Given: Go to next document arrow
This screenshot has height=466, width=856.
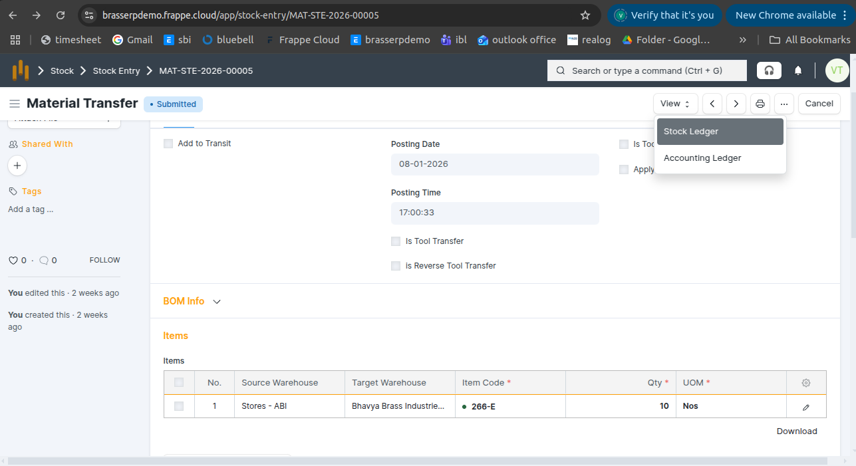Looking at the screenshot, I should pyautogui.click(x=736, y=104).
